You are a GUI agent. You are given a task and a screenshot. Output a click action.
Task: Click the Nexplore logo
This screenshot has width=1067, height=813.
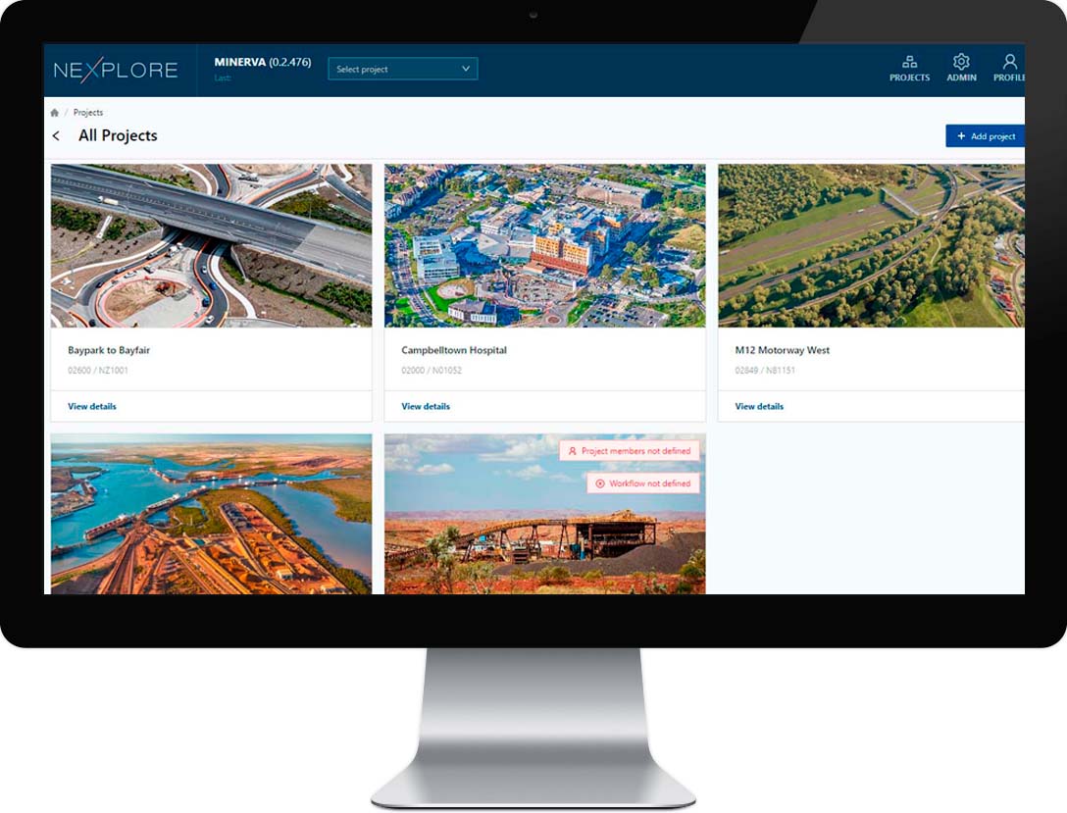(116, 70)
